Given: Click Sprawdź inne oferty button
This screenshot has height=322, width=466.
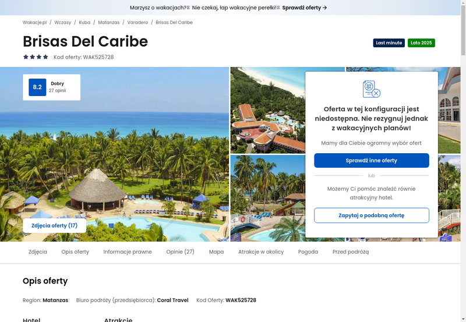Looking at the screenshot, I should click(372, 160).
